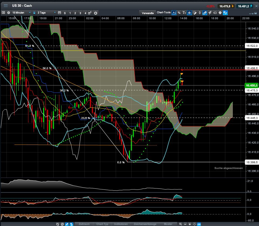
Task: Open the calendar date picker
Action: (59, 13)
